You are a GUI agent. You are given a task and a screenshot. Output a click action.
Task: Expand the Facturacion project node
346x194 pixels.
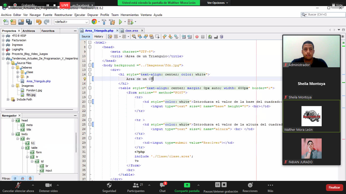(3, 40)
